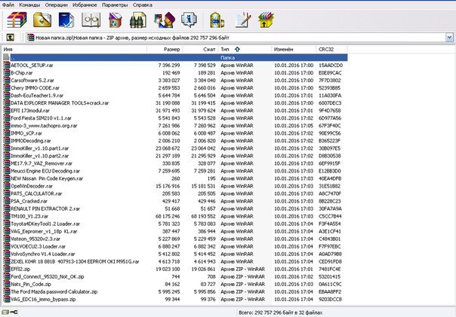Viewport: 456px width, 317px height.
Task: Click the Test archive toolbar icon
Action: click(x=66, y=20)
